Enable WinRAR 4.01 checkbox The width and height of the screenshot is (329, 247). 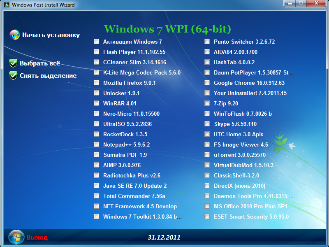coord(96,103)
